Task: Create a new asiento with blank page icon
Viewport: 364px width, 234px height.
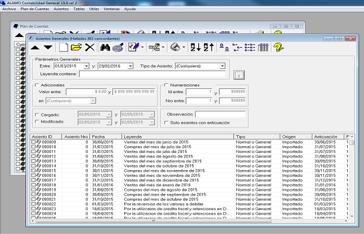Action: pyautogui.click(x=63, y=47)
